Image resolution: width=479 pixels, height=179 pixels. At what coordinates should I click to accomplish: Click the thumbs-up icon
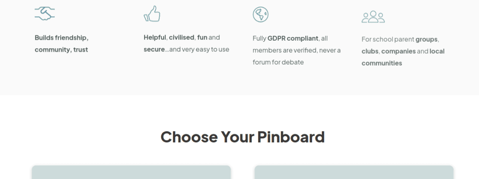(x=152, y=14)
